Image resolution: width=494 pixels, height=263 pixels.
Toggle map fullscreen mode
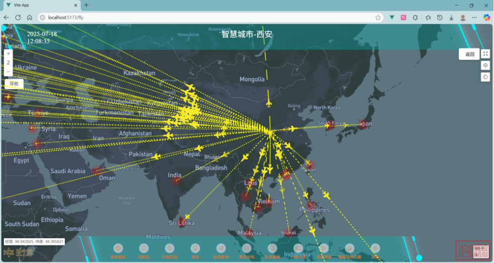[485, 54]
